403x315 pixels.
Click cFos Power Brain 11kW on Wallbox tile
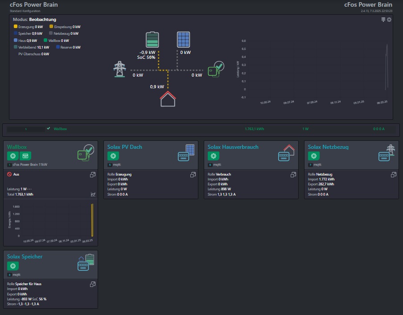[30, 164]
